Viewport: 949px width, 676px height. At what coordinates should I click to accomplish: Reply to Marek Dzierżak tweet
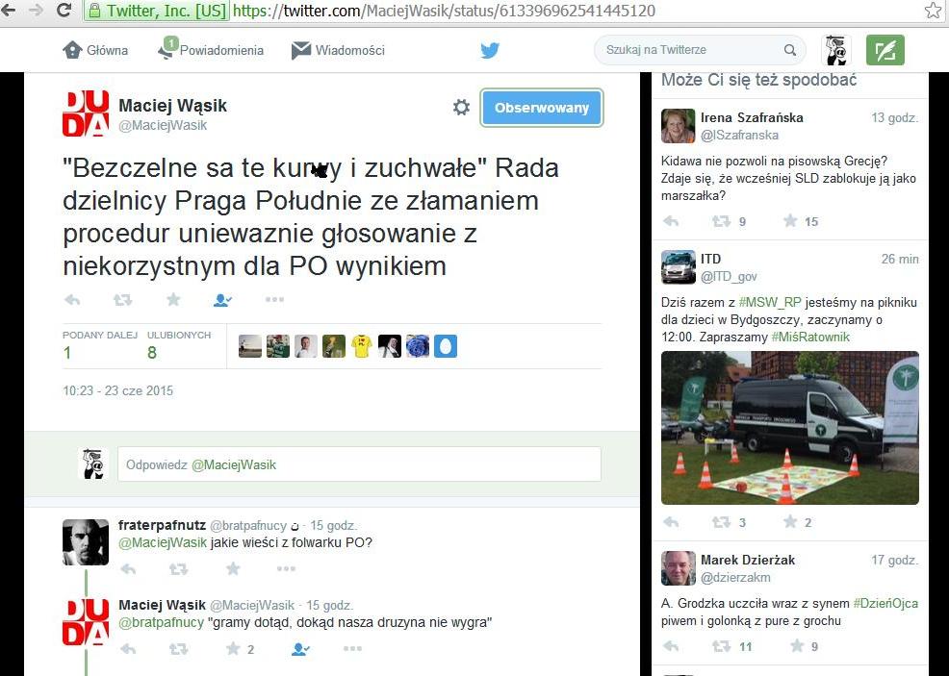pyautogui.click(x=671, y=646)
